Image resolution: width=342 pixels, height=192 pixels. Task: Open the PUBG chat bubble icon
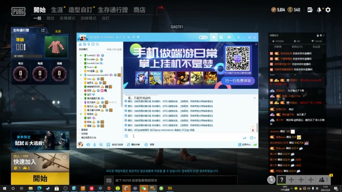point(109,181)
